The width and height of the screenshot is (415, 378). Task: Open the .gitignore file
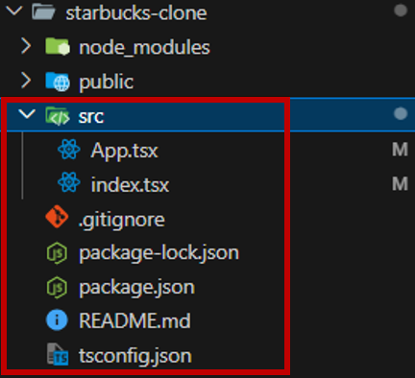[122, 221]
